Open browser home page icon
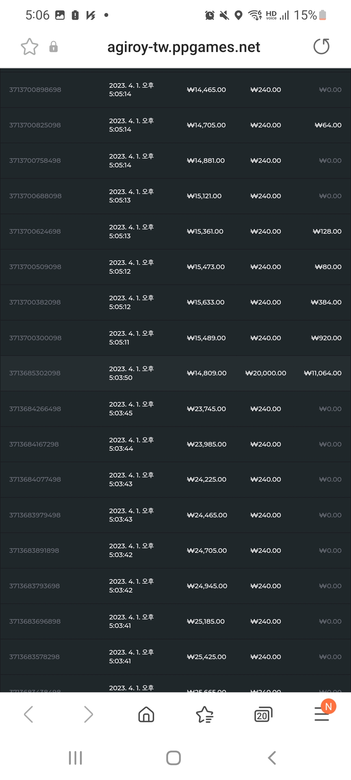351x780 pixels. [x=146, y=714]
